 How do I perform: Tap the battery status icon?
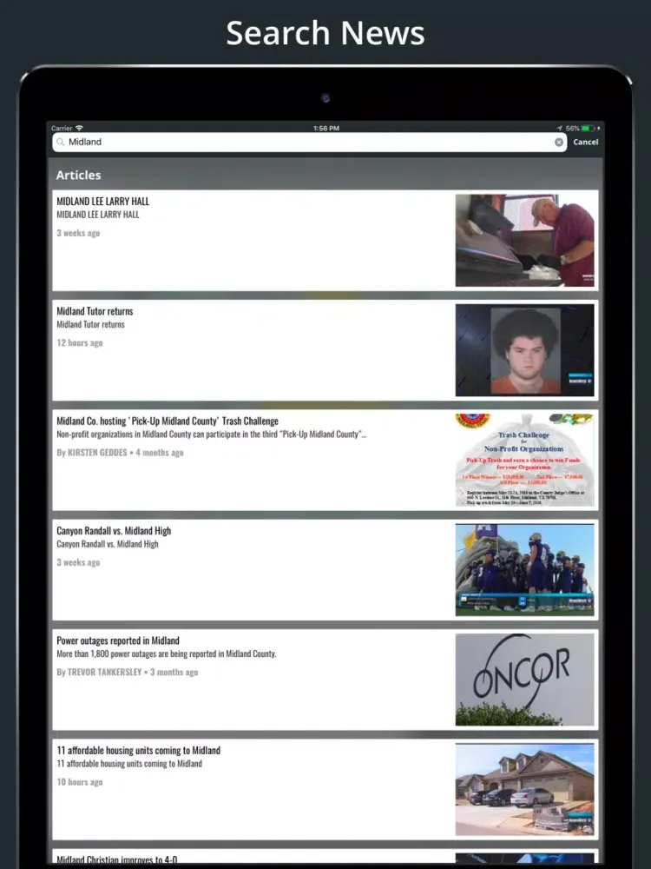(x=588, y=128)
